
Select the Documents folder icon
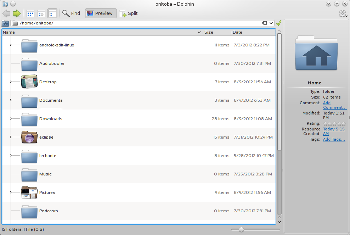click(x=29, y=101)
